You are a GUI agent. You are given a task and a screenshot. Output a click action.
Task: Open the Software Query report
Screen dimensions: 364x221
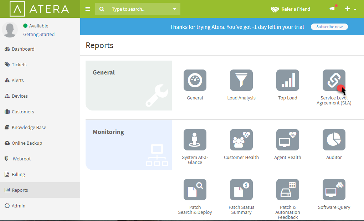(x=334, y=190)
